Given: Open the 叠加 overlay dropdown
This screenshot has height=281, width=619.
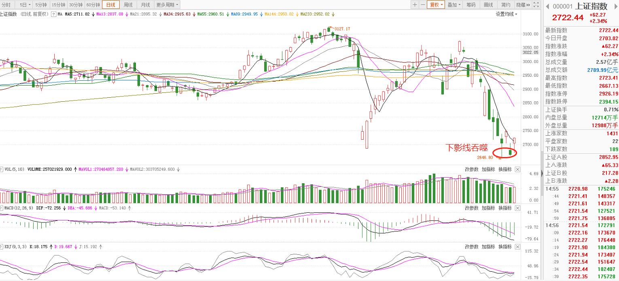Looking at the screenshot, I should coord(454,5).
